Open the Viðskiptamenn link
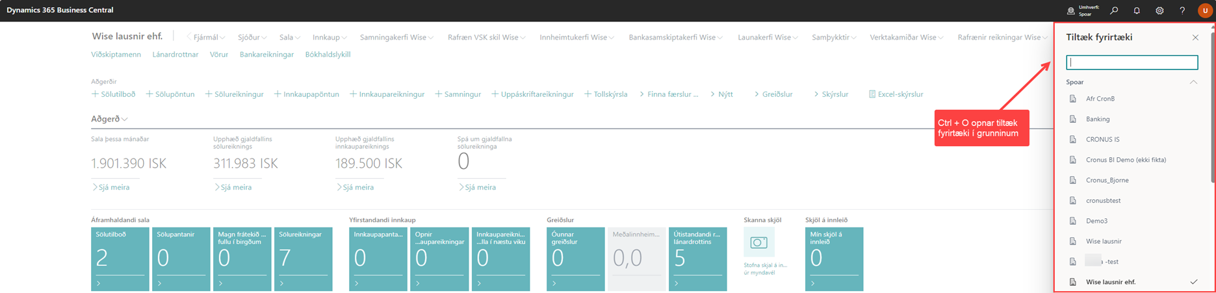1216x293 pixels. 116,55
